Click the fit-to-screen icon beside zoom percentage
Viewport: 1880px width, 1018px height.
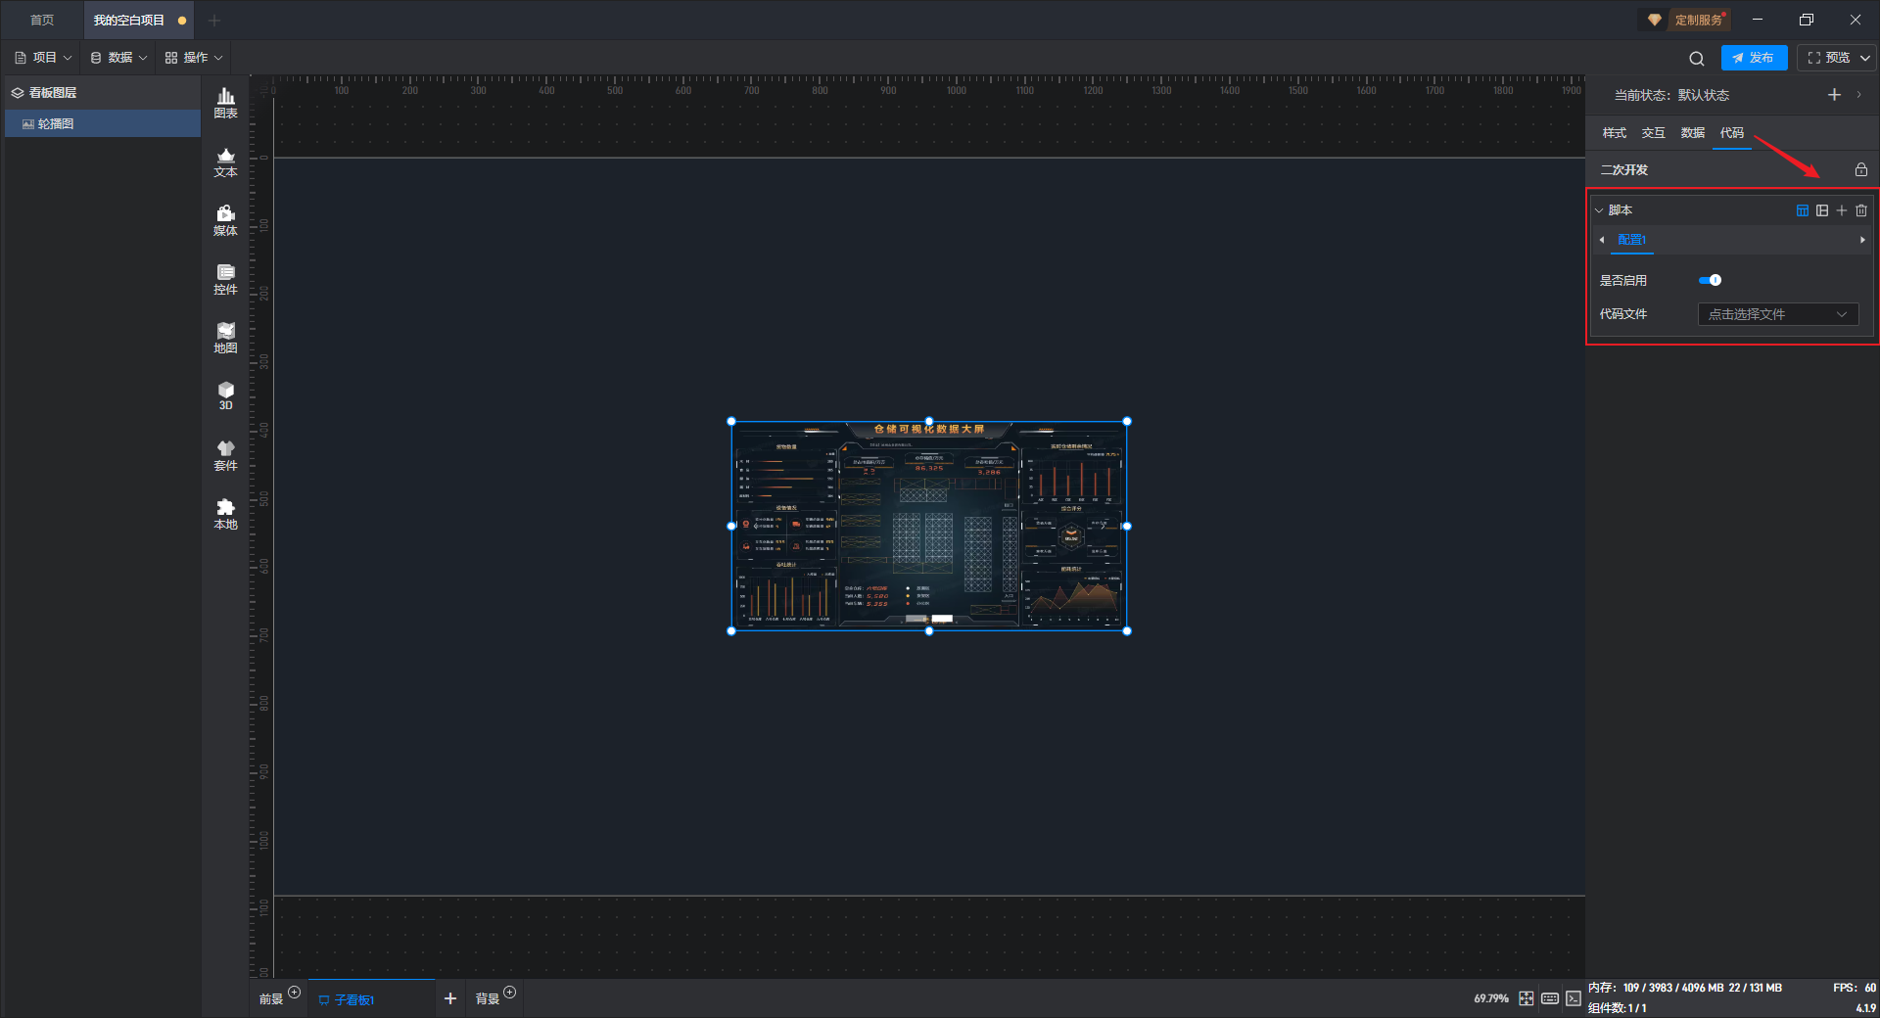[x=1526, y=998]
